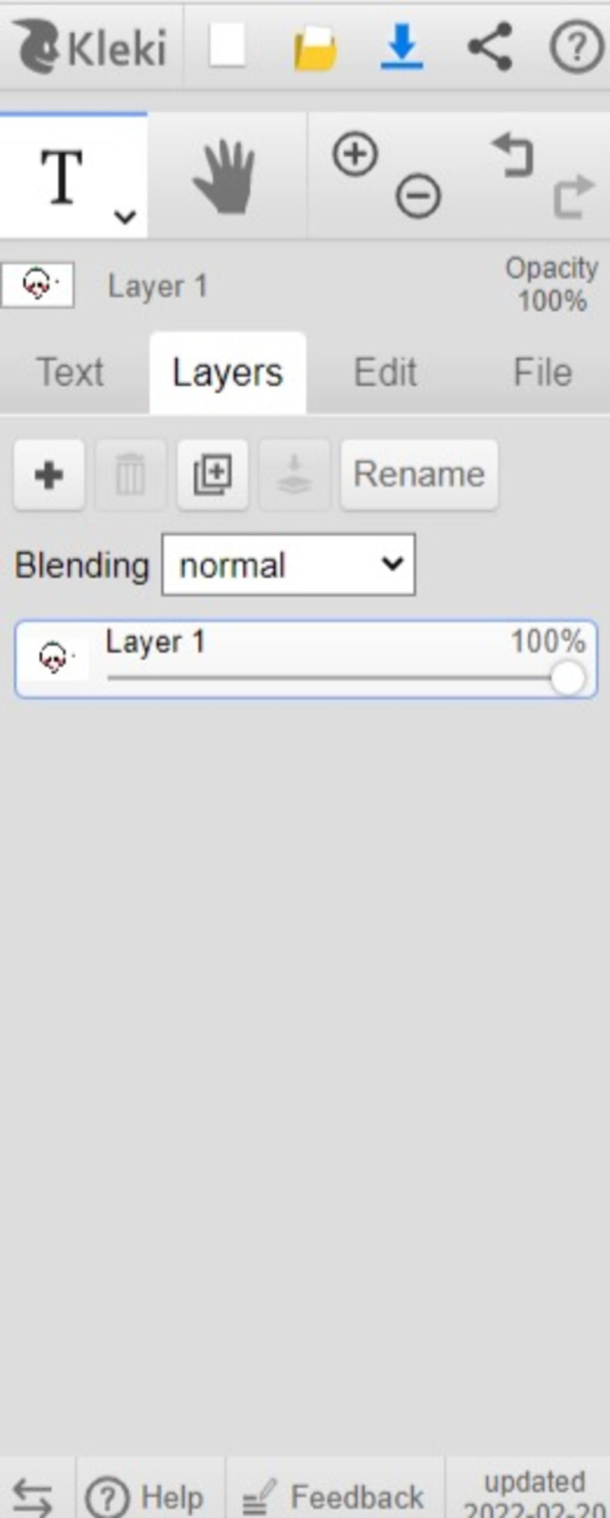The width and height of the screenshot is (610, 1518).
Task: Switch to the Edit tab
Action: 385,373
